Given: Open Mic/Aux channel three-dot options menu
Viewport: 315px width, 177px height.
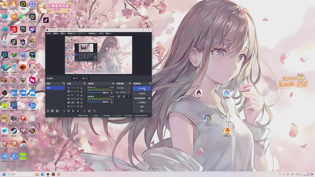Looking at the screenshot, I should 111,93.
